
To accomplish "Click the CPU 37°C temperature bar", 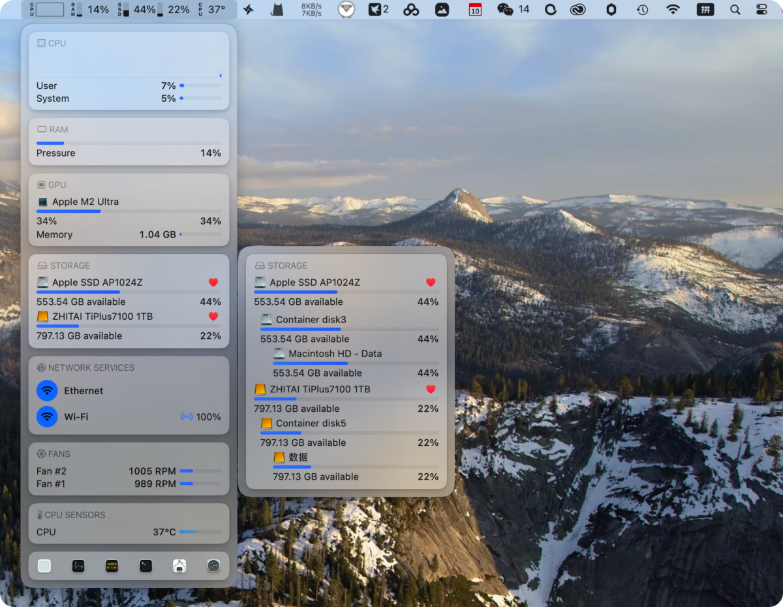I will (x=200, y=532).
